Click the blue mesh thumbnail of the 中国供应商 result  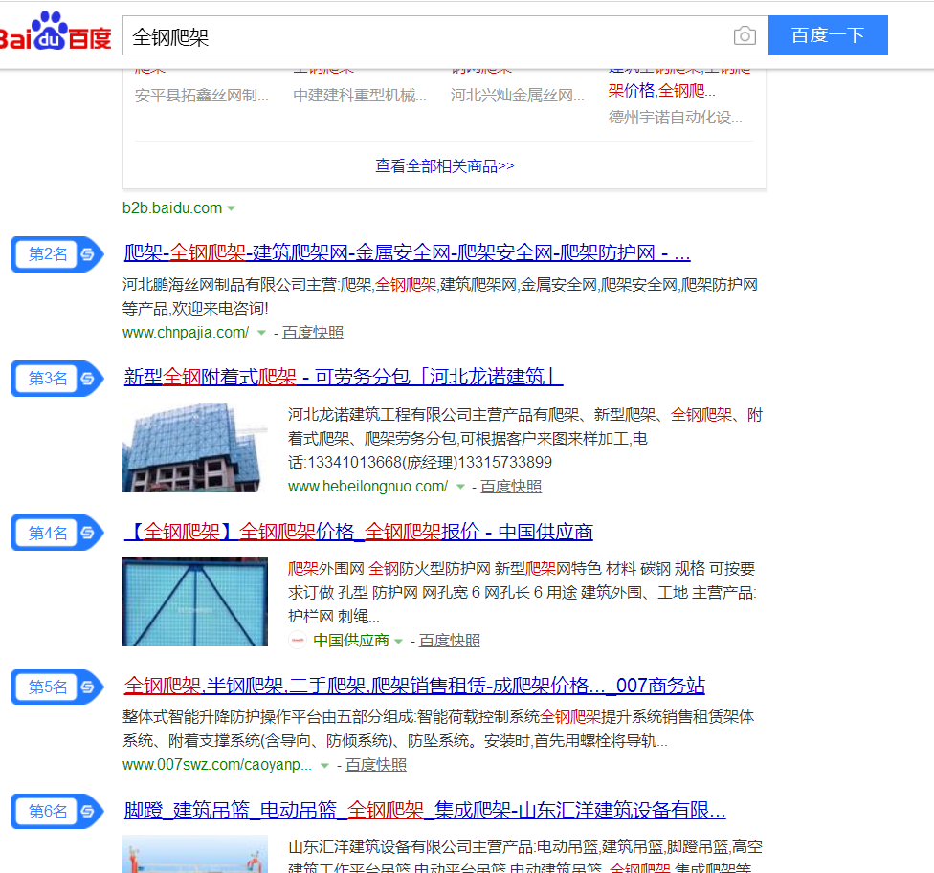(x=195, y=601)
